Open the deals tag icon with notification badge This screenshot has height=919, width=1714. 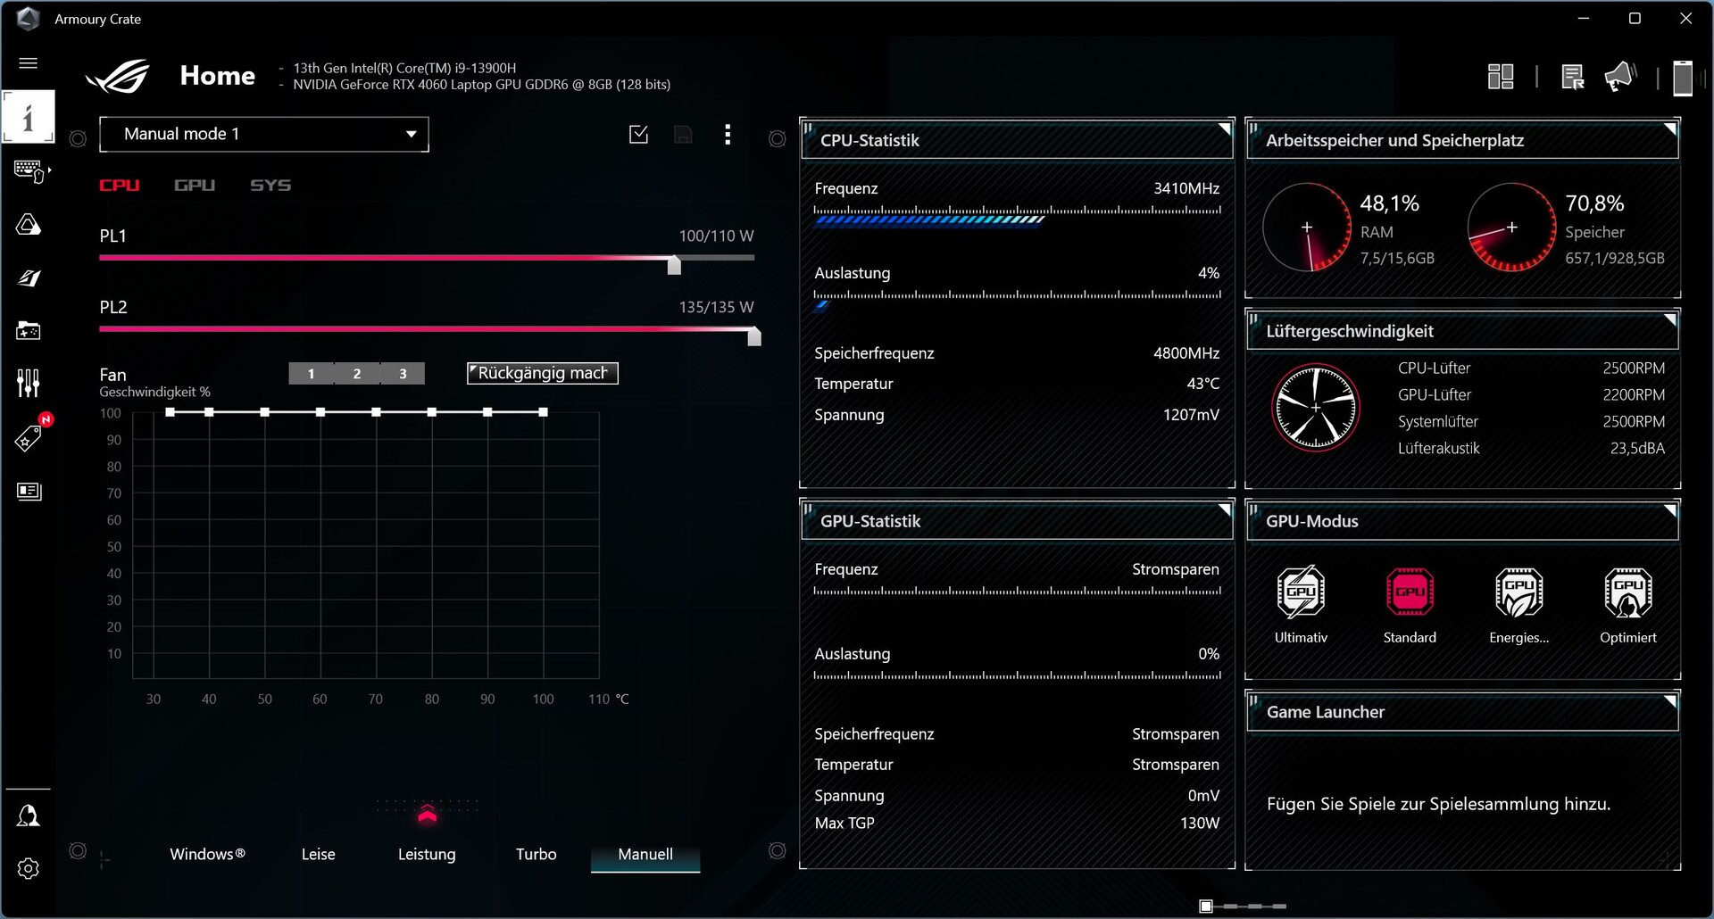pos(29,436)
